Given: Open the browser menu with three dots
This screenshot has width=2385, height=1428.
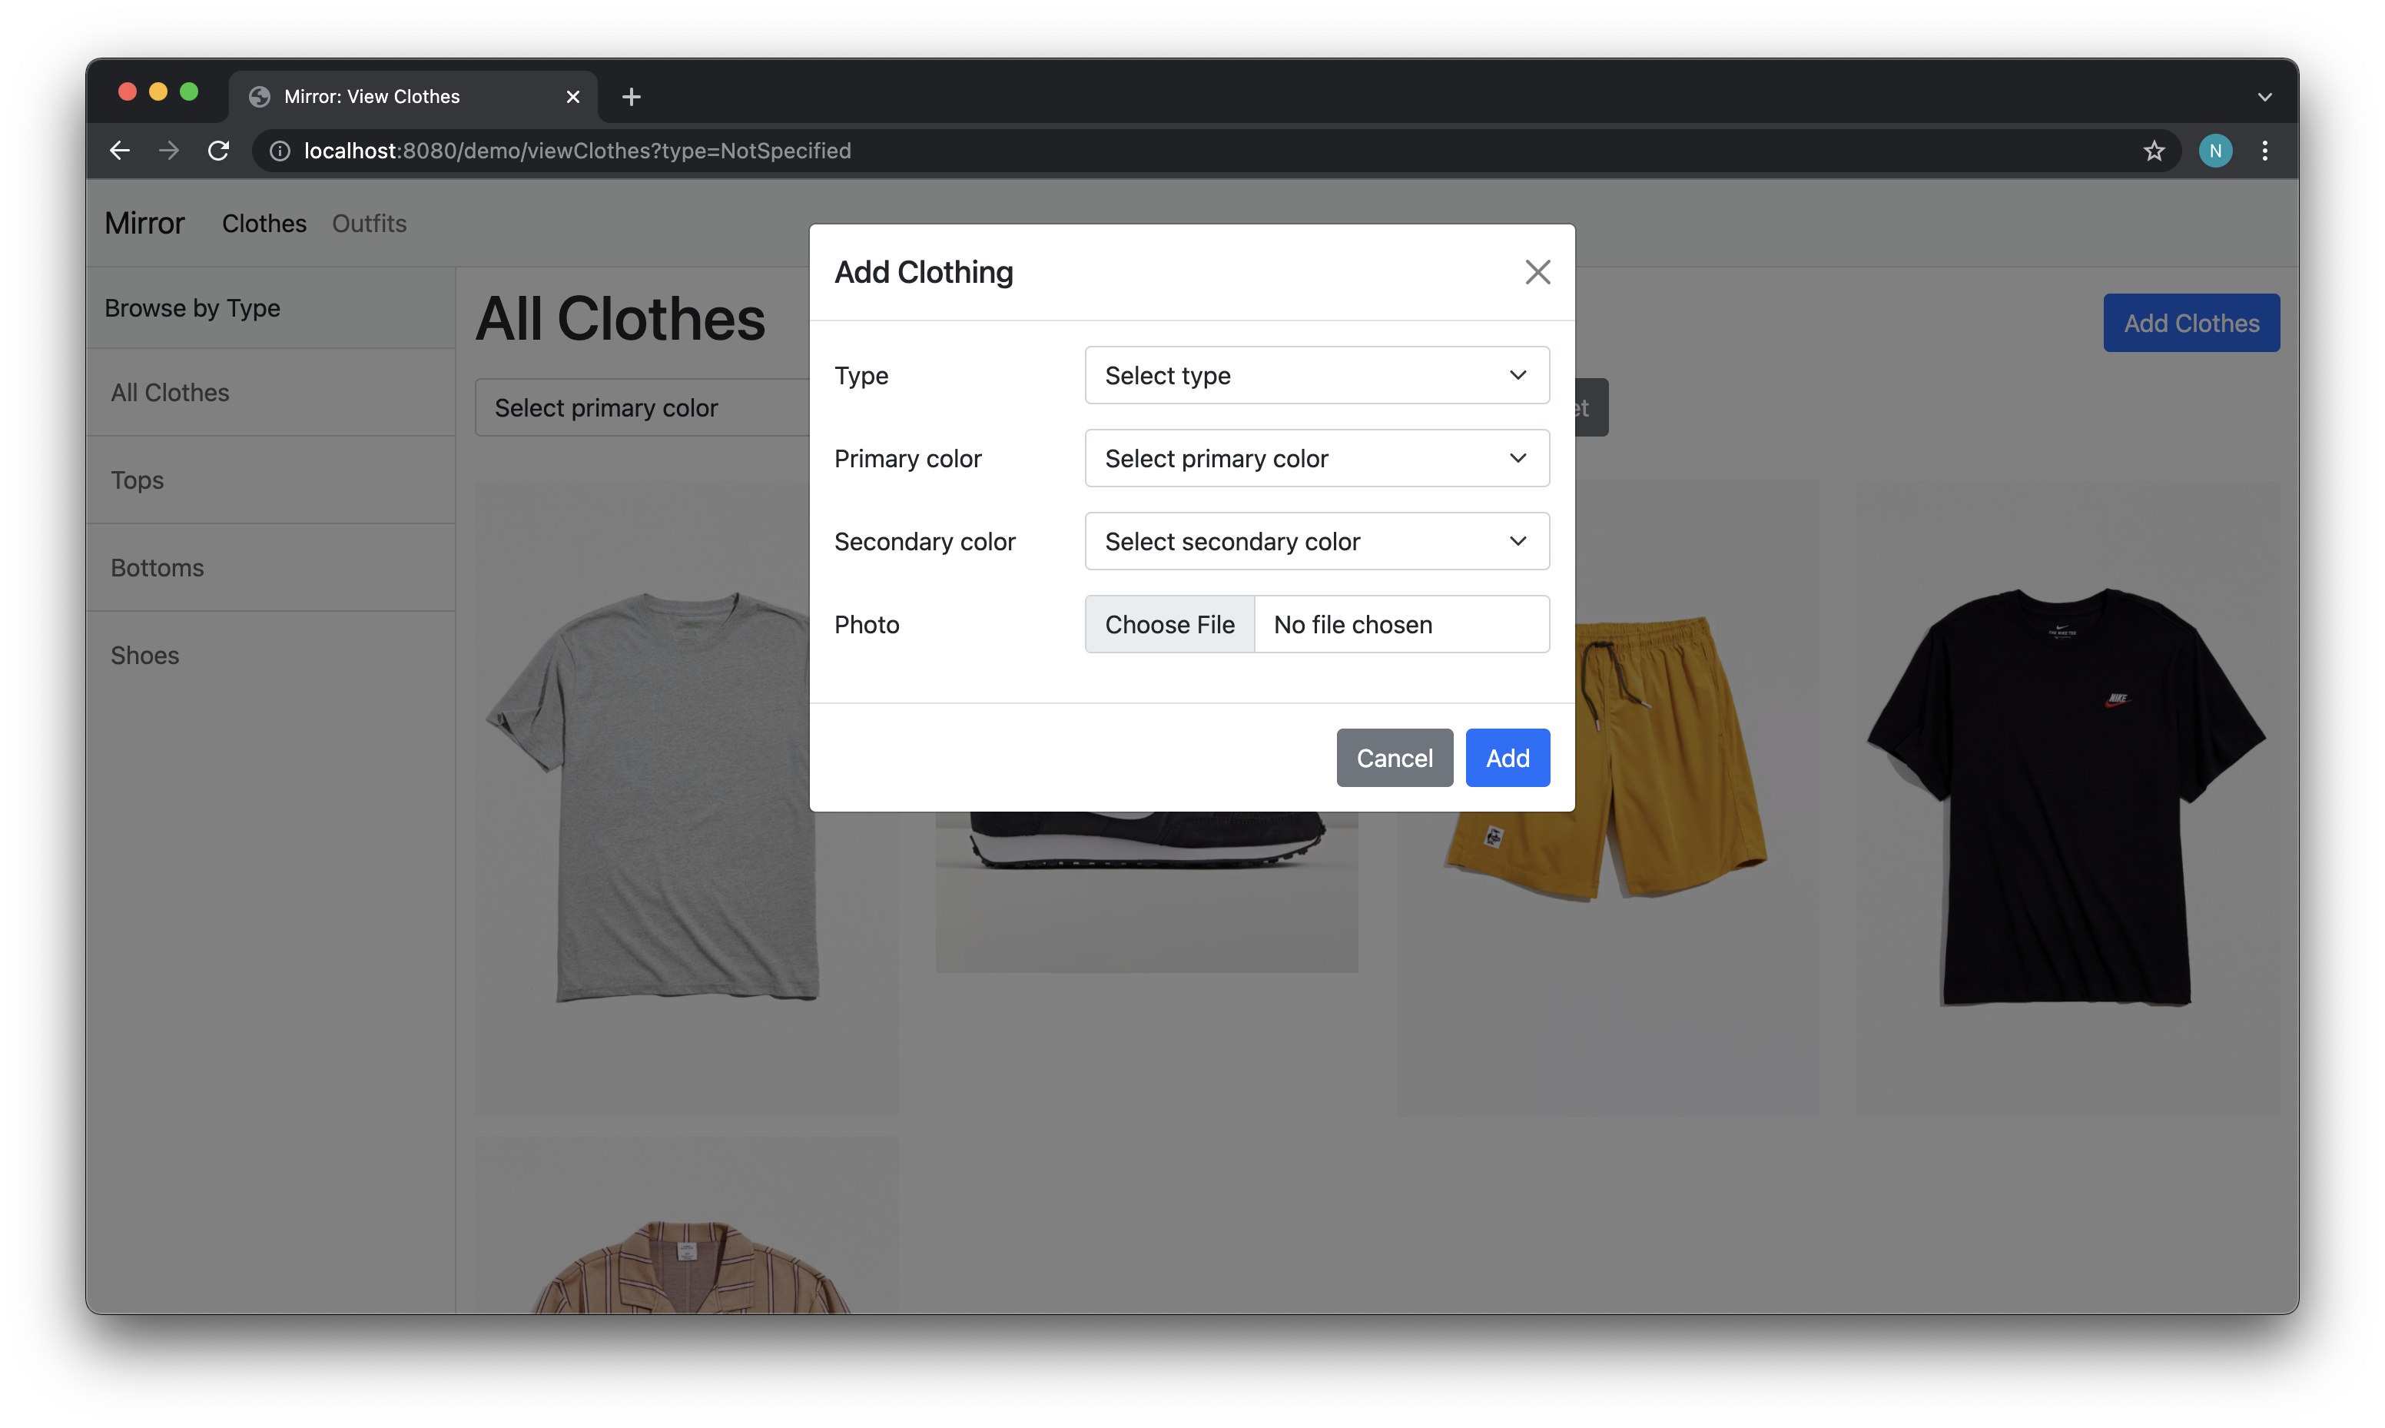Looking at the screenshot, I should (2265, 150).
